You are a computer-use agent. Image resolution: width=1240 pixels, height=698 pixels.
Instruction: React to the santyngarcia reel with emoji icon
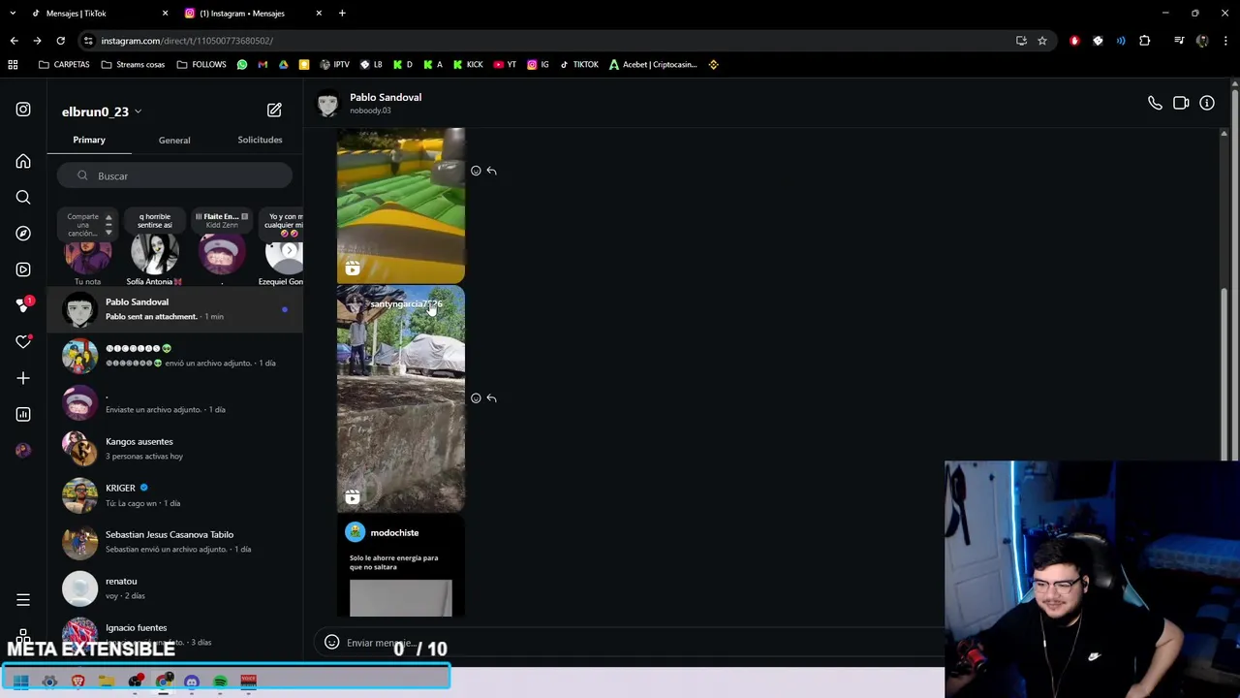tap(476, 398)
